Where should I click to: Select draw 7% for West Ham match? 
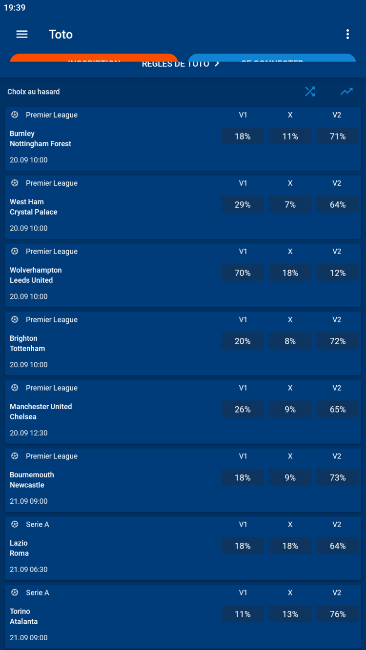290,205
